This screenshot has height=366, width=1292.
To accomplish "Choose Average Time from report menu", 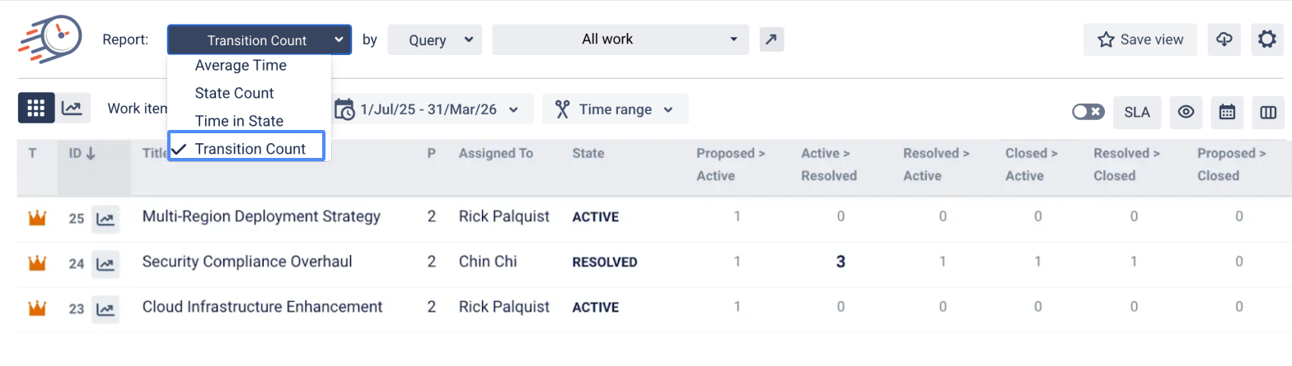I will tap(241, 66).
